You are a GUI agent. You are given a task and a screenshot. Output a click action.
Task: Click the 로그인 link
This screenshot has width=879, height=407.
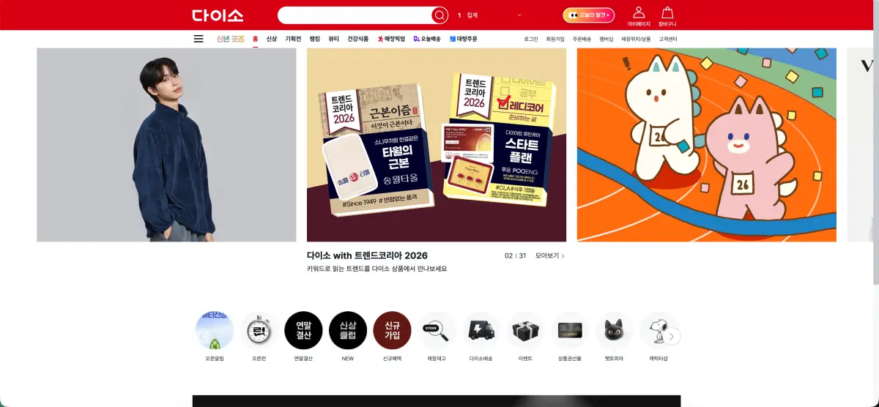(x=531, y=39)
